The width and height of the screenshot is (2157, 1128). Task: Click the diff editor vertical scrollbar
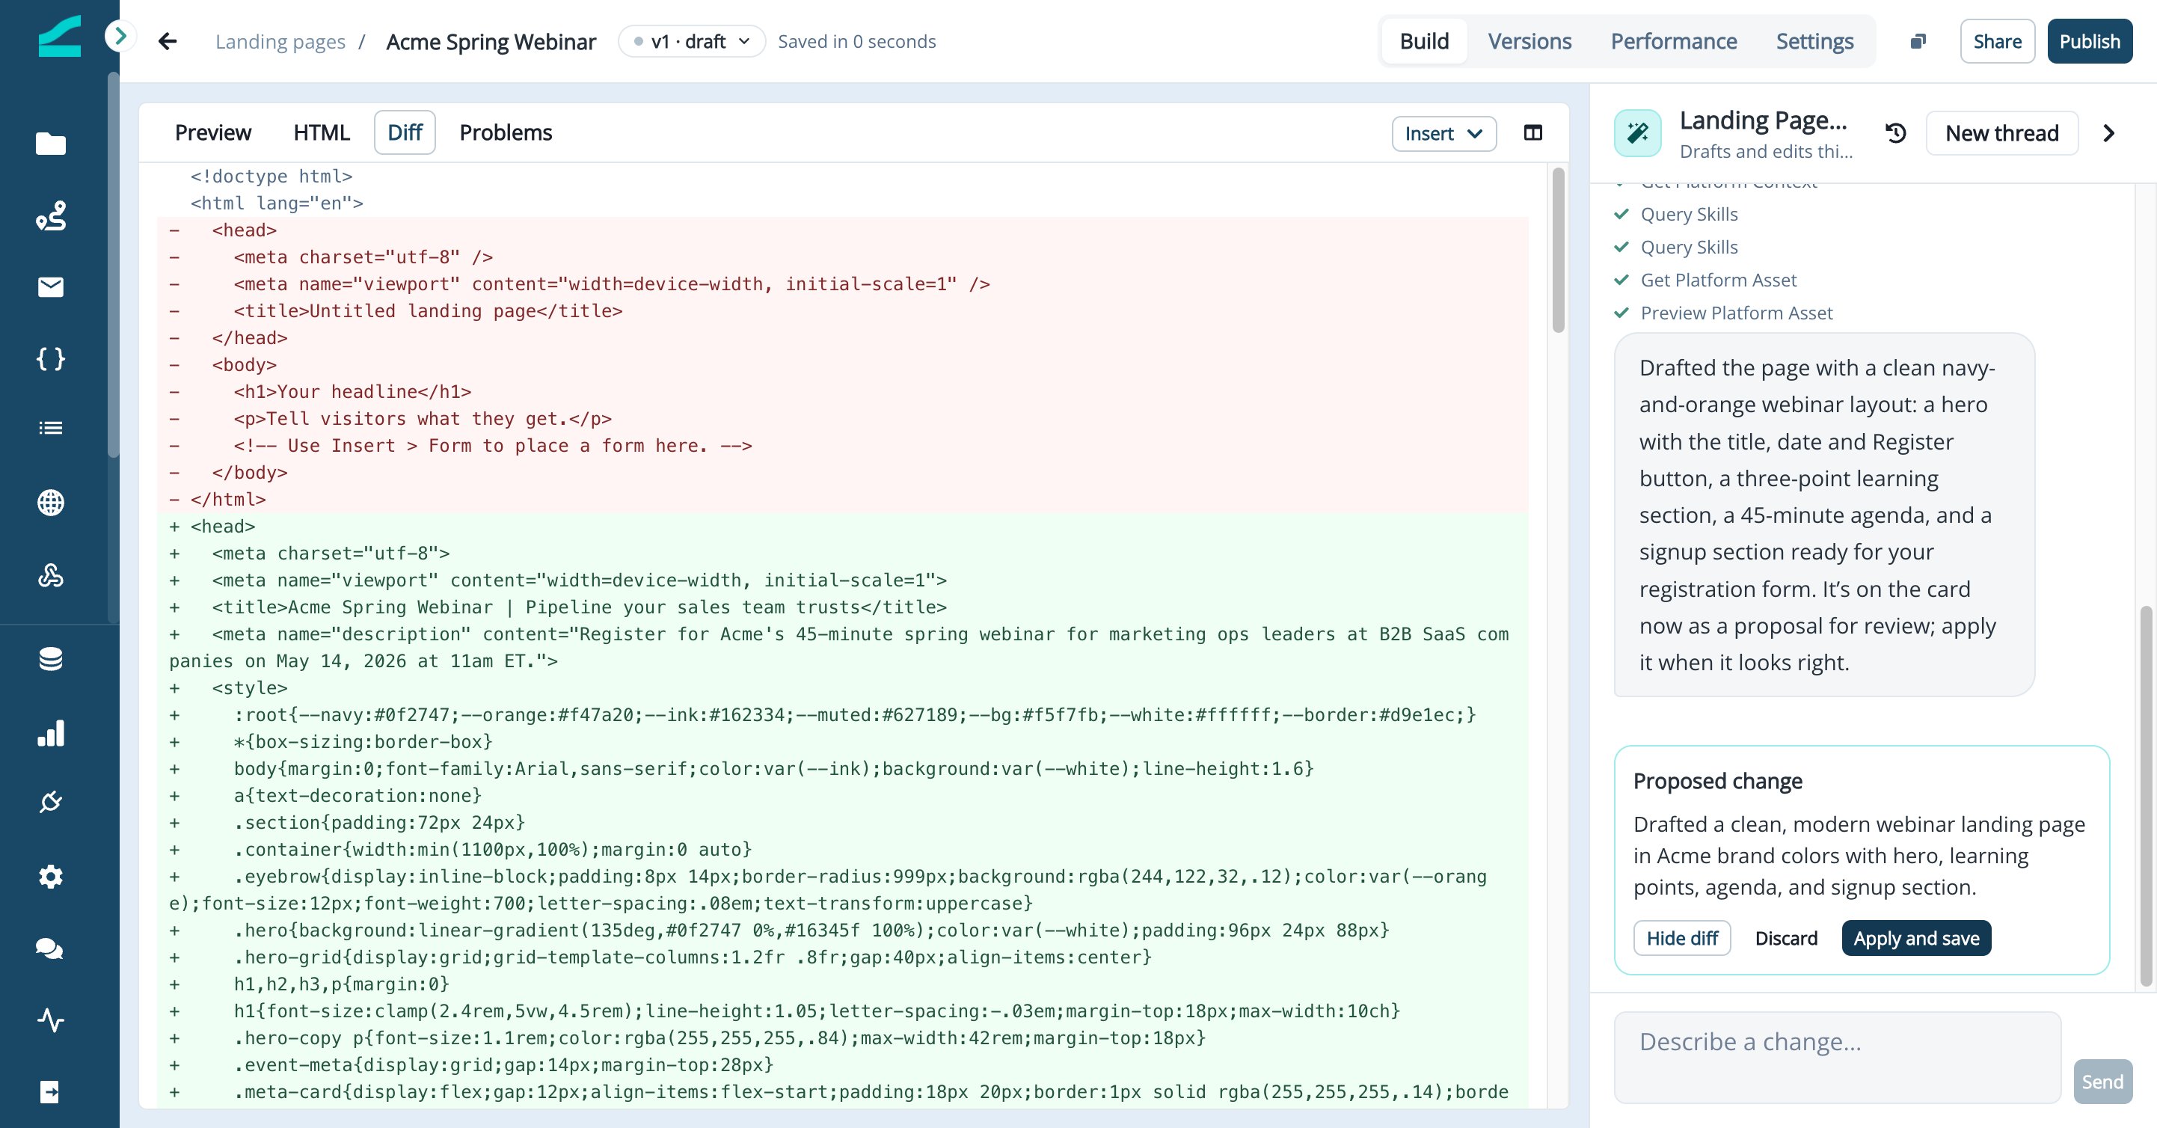coord(1557,250)
